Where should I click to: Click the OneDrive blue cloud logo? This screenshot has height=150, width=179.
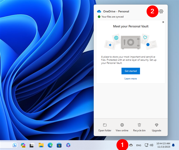[x=99, y=11]
